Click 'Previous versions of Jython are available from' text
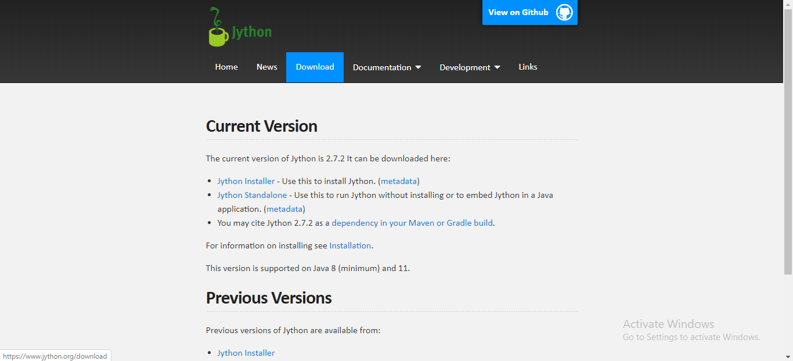This screenshot has height=361, width=793. tap(293, 330)
